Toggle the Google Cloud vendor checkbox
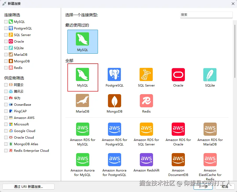The image size is (237, 192). [x=6, y=131]
